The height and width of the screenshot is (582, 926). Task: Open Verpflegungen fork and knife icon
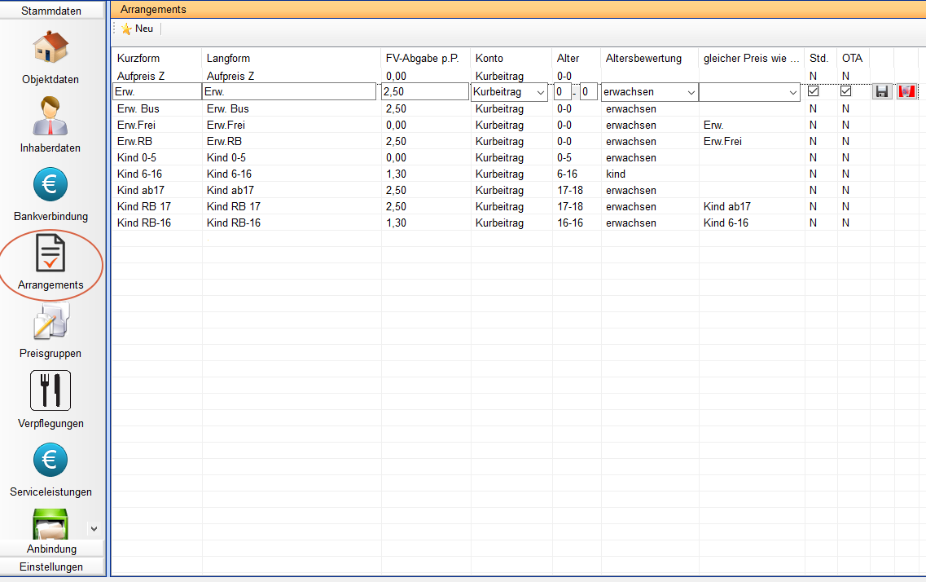coord(50,390)
